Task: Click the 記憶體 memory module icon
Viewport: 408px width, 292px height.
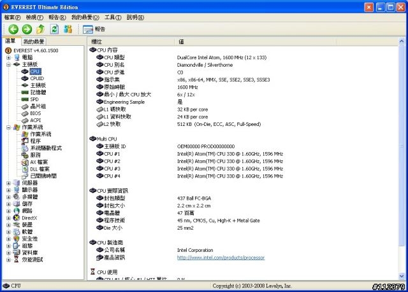Action: click(25, 92)
